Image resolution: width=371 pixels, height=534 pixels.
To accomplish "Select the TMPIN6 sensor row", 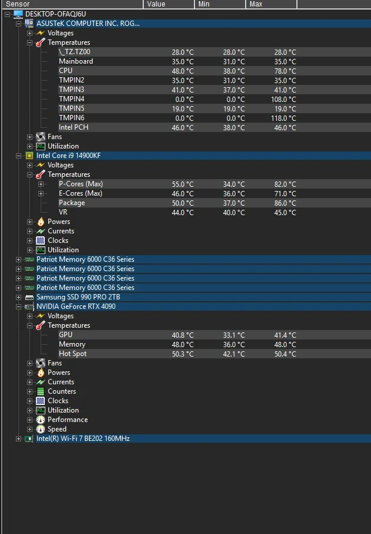I will pyautogui.click(x=214, y=118).
